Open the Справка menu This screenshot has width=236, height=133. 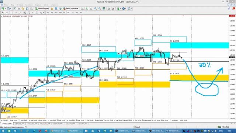pyautogui.click(x=54, y=5)
